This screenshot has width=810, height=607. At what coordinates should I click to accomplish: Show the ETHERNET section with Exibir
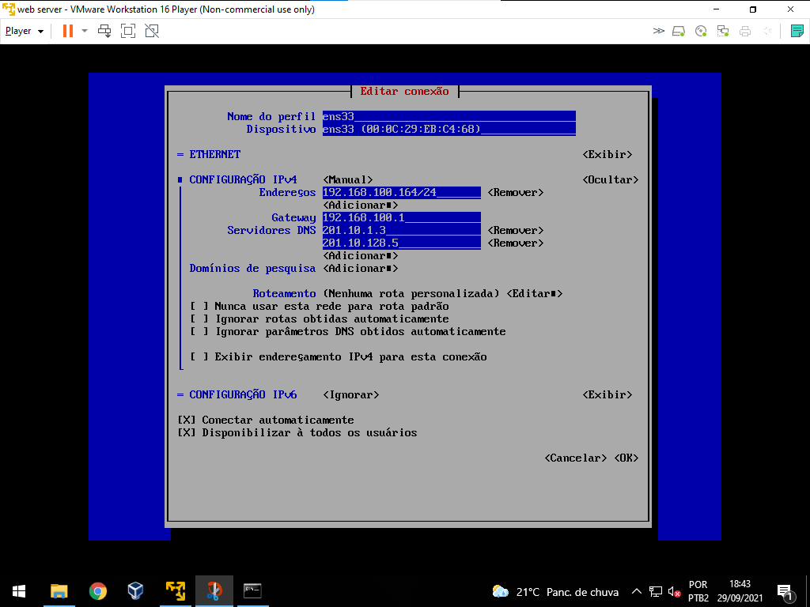pyautogui.click(x=607, y=154)
